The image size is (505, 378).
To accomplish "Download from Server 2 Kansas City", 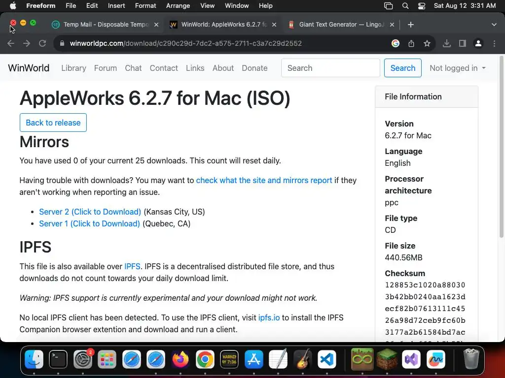I will (x=90, y=212).
